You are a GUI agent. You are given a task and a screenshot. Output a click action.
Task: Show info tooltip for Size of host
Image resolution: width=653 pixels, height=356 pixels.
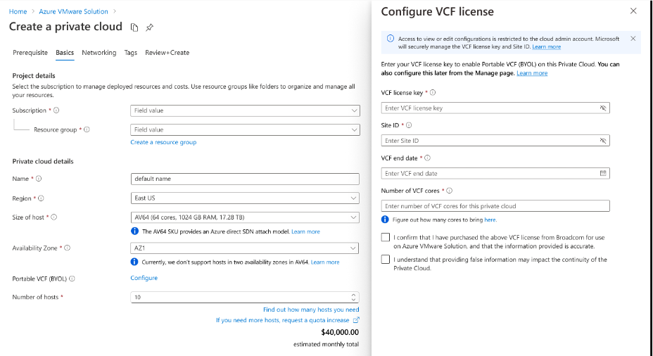click(x=53, y=217)
